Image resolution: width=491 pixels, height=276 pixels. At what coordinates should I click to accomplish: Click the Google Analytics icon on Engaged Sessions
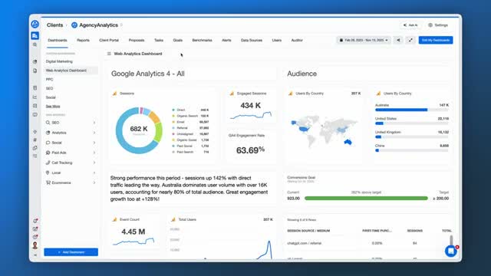(x=232, y=94)
